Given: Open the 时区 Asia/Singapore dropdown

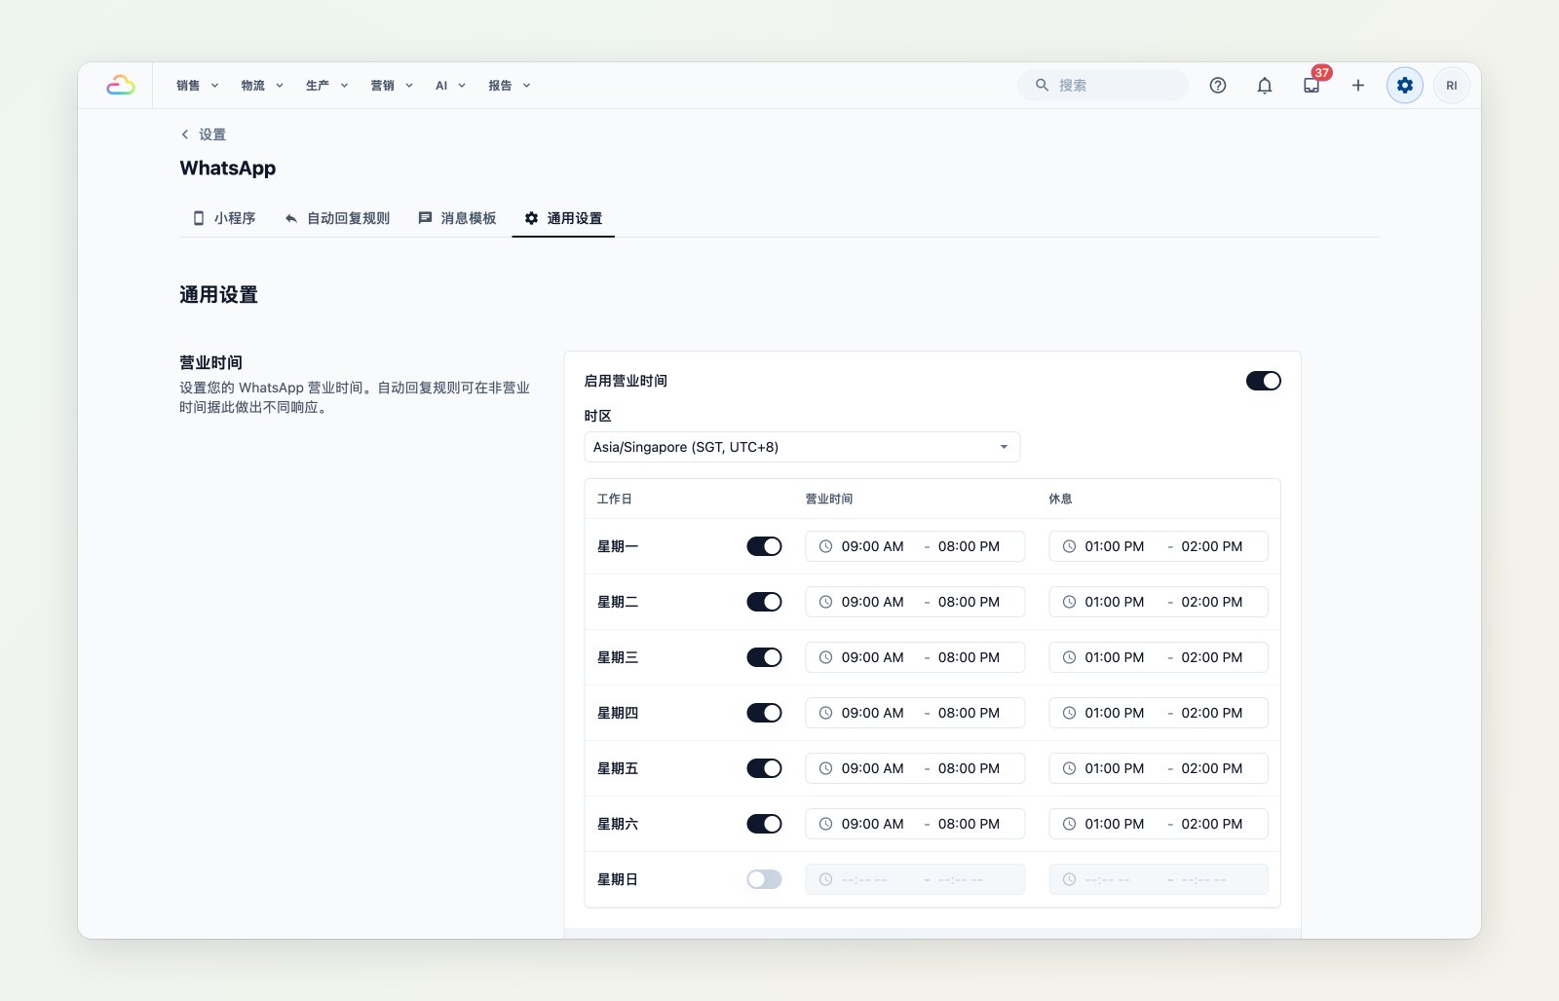Looking at the screenshot, I should (802, 447).
